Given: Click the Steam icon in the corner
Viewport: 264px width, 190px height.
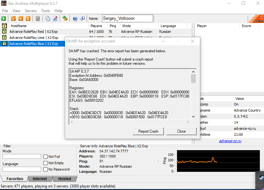Looking at the screenshot, I should [261, 178].
